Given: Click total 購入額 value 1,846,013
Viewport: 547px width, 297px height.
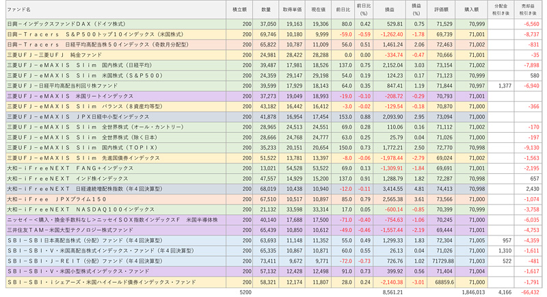Looking at the screenshot, I should point(473,292).
